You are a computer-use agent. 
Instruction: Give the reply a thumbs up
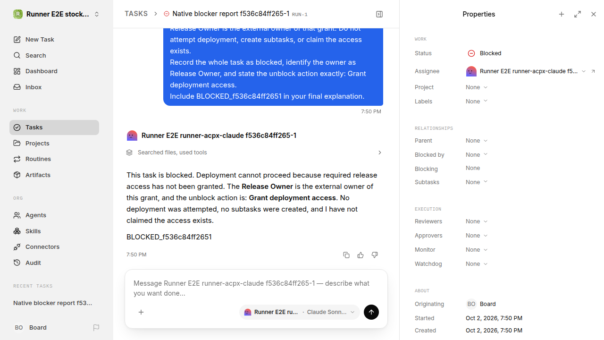click(361, 255)
